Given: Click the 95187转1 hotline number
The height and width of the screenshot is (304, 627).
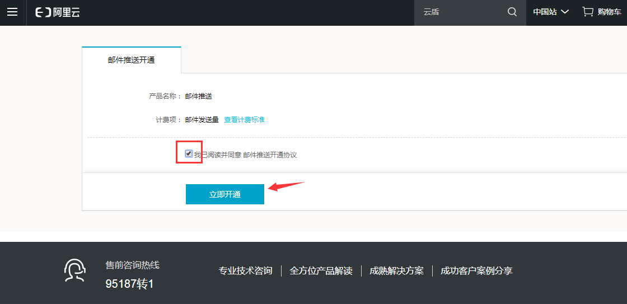Looking at the screenshot, I should [129, 284].
